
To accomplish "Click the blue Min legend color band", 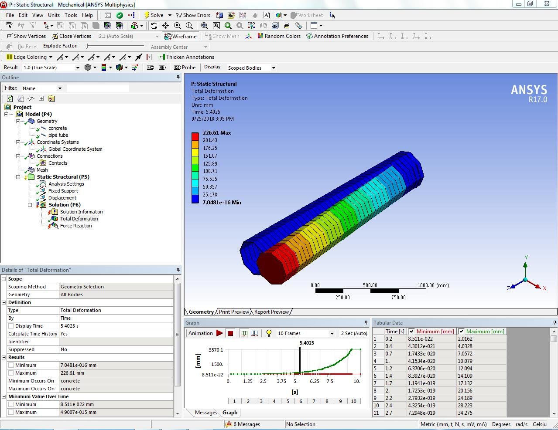I will (x=195, y=199).
